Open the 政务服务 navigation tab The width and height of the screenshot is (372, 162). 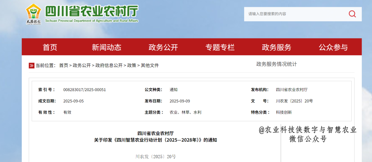click(276, 47)
